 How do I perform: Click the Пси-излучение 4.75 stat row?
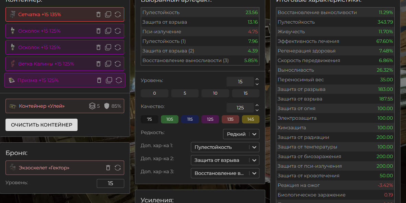coord(200,32)
